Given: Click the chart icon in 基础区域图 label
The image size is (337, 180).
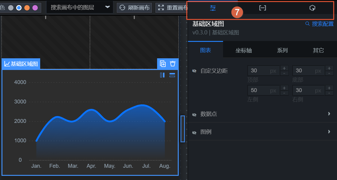Looking at the screenshot, I should [x=7, y=64].
